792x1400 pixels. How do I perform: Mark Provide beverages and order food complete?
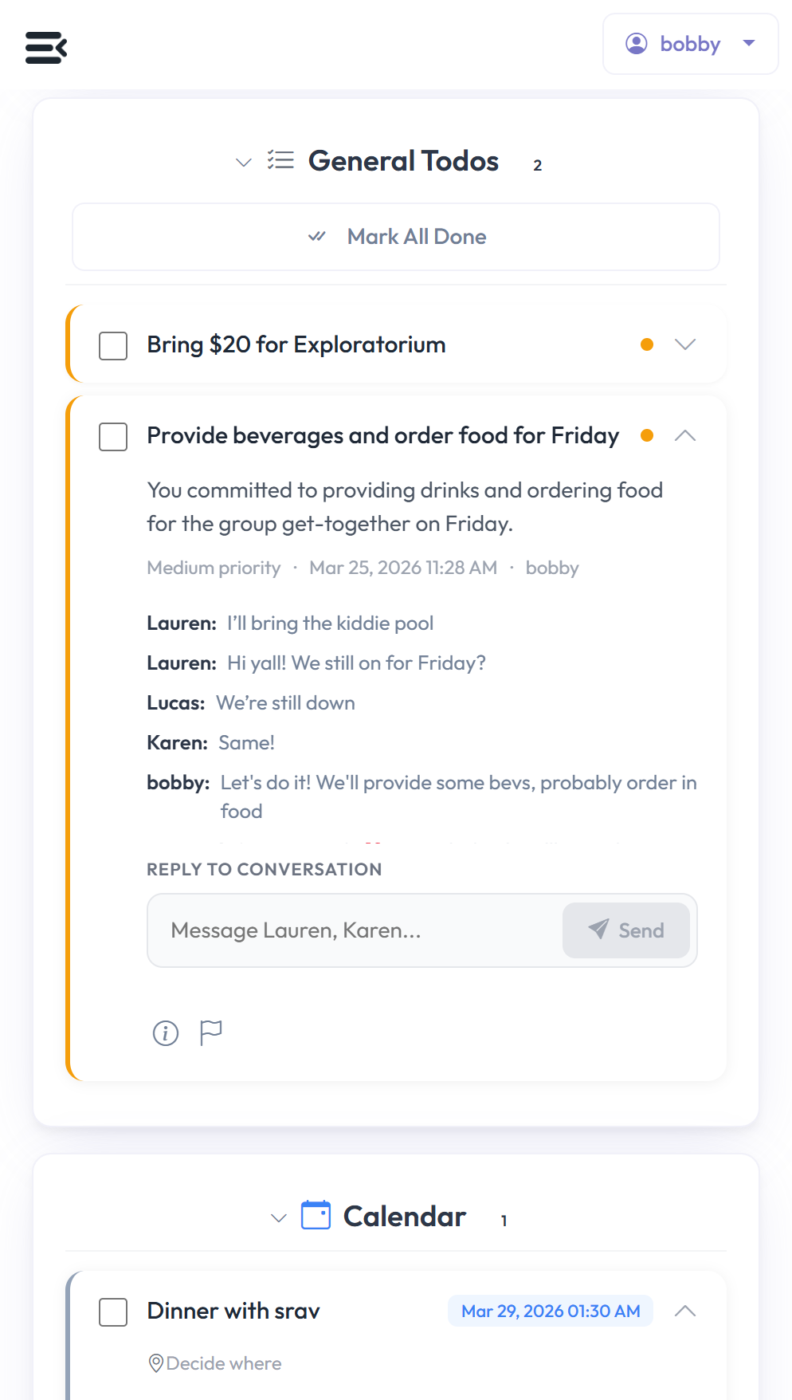[x=112, y=436]
